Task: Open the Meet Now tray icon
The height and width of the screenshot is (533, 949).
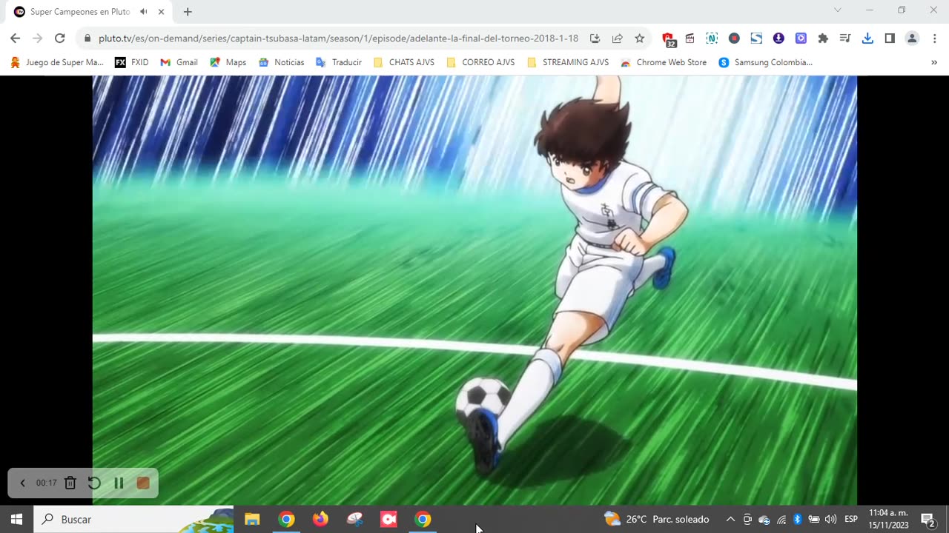Action: tap(747, 519)
